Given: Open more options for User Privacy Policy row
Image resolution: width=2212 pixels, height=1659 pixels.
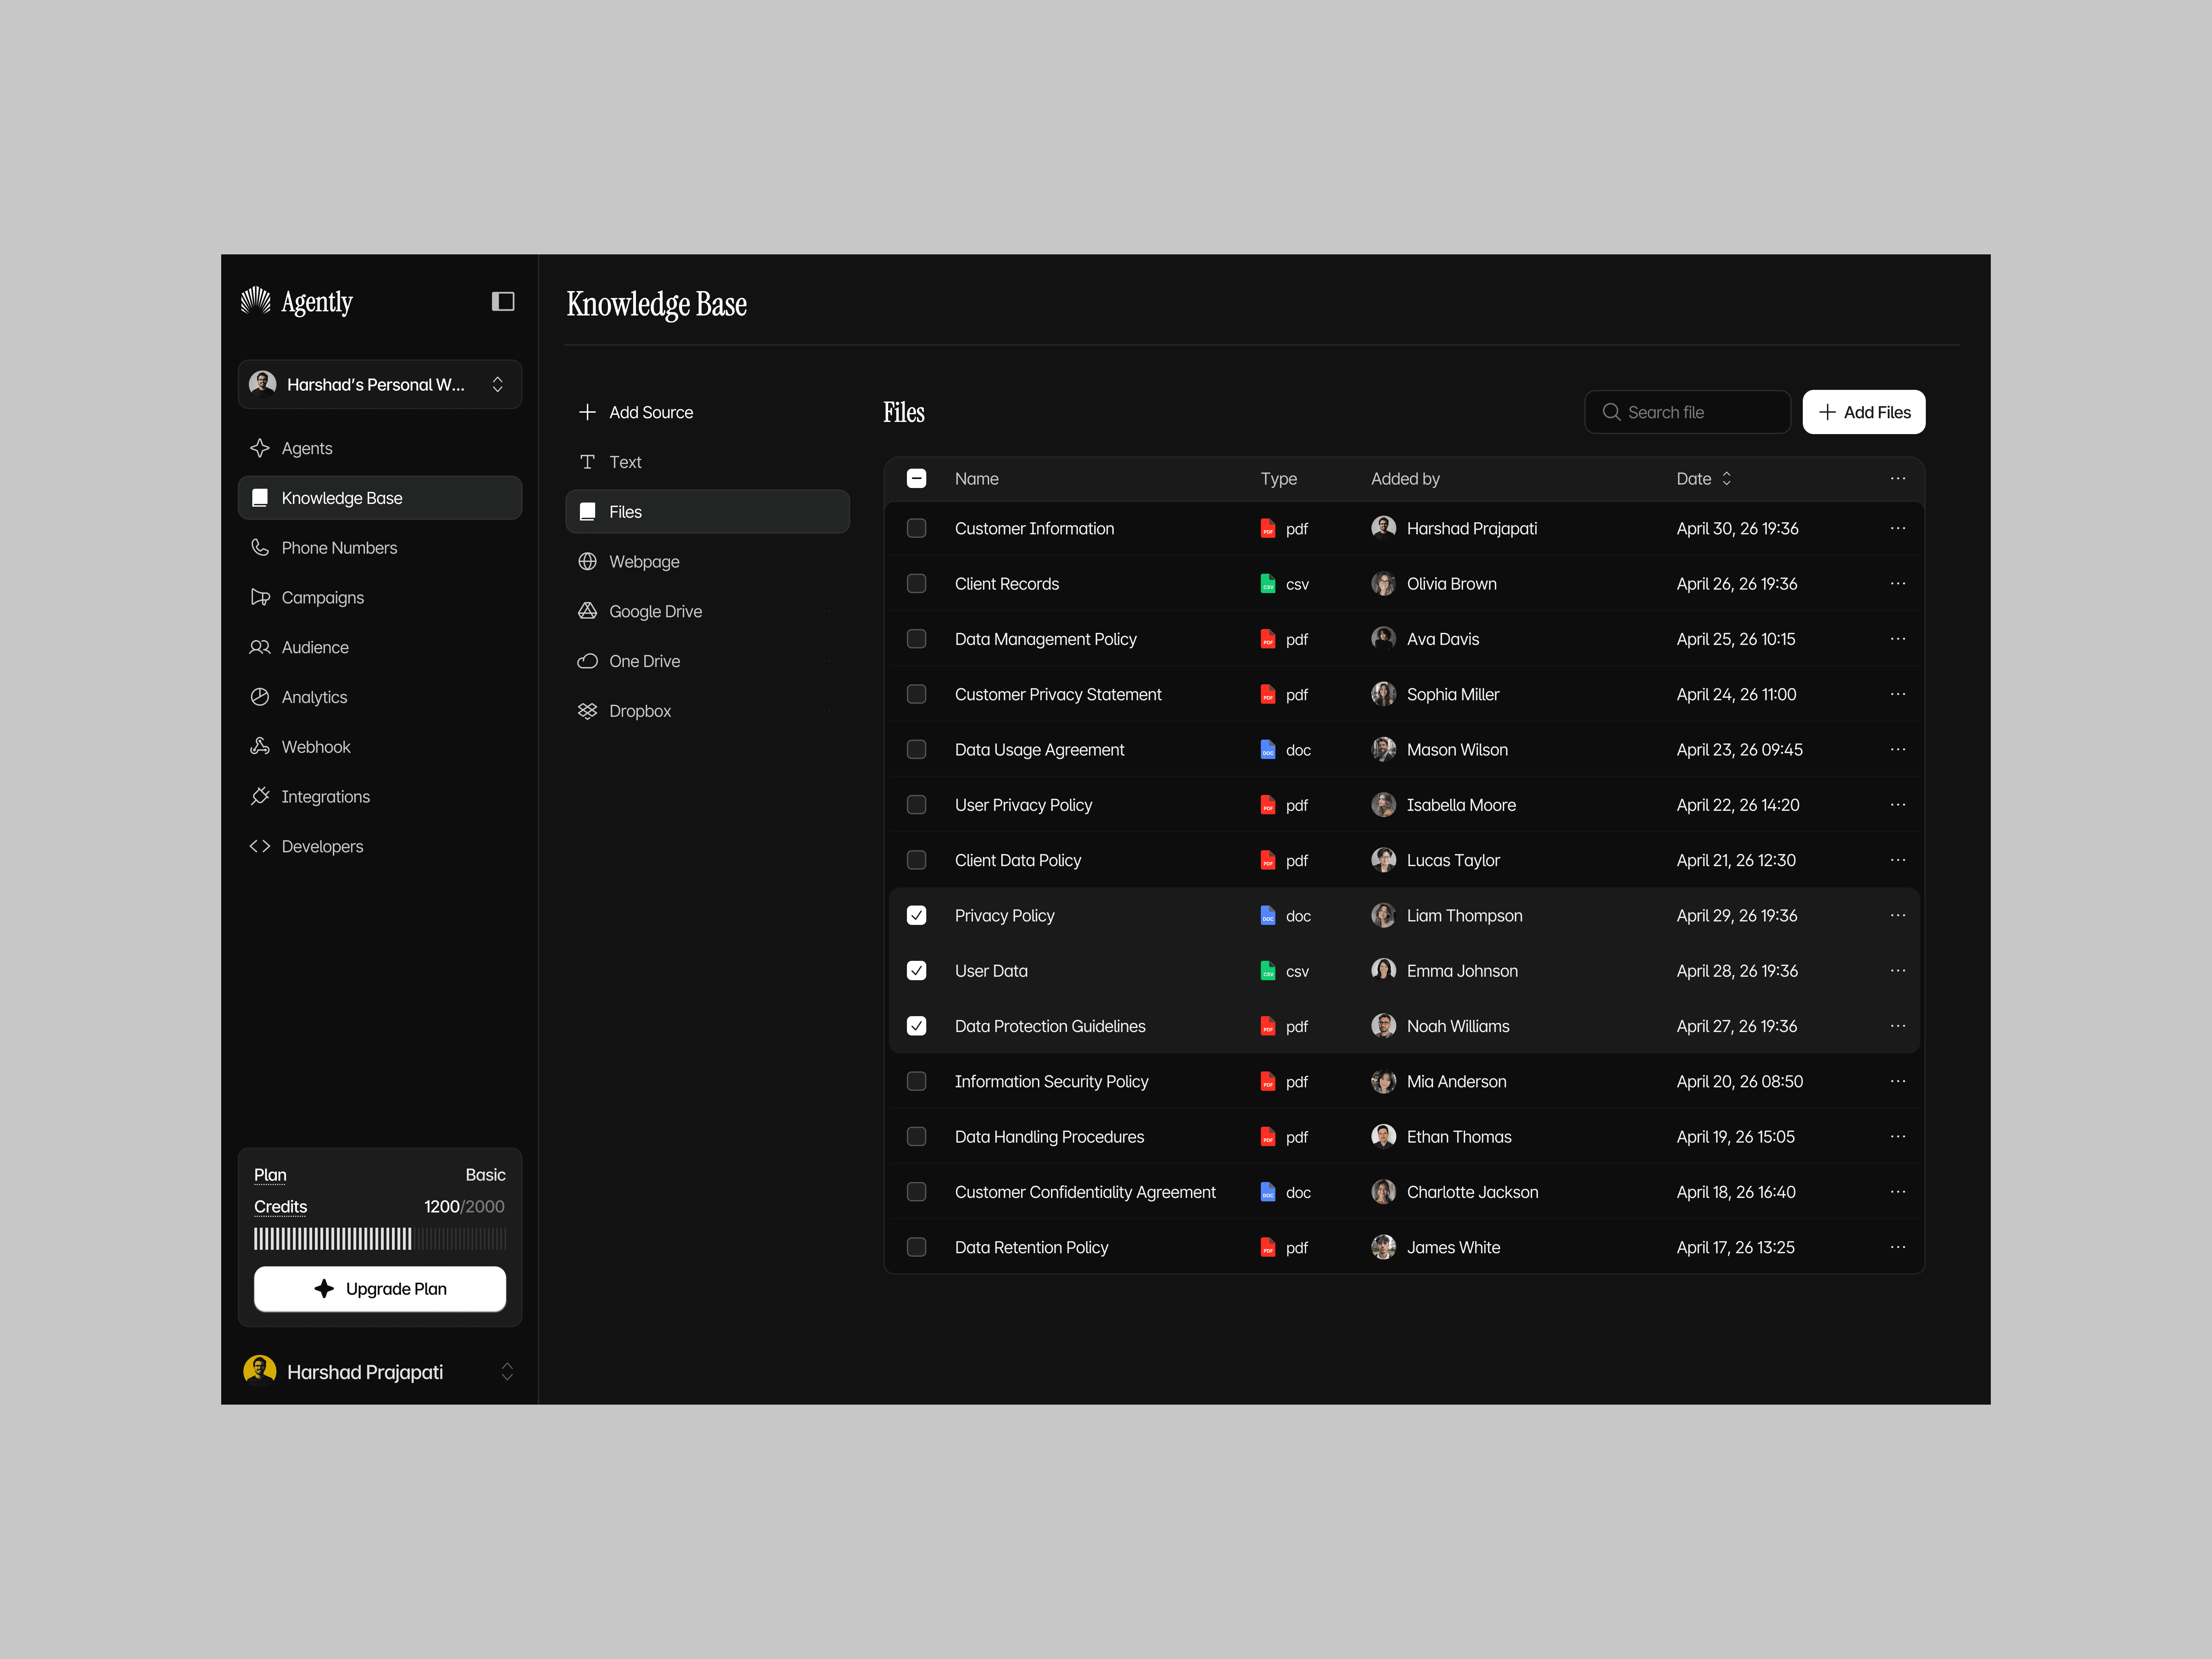Looking at the screenshot, I should (x=1898, y=805).
